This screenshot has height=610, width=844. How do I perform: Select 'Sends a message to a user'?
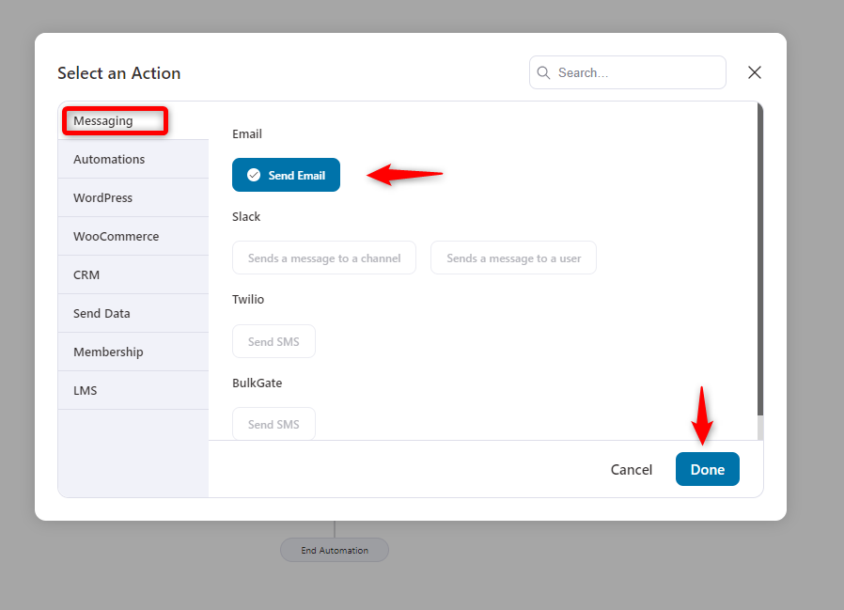[513, 258]
